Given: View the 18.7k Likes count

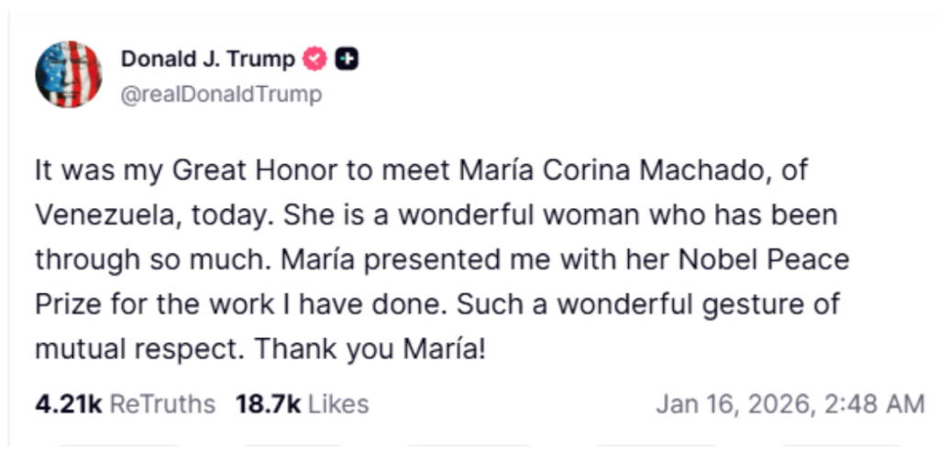Looking at the screenshot, I should click(x=266, y=404).
